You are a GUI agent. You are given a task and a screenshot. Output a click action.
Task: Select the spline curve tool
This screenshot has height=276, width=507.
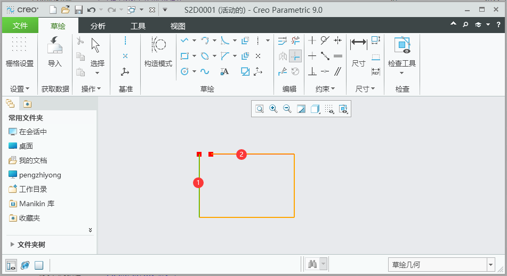pos(205,71)
